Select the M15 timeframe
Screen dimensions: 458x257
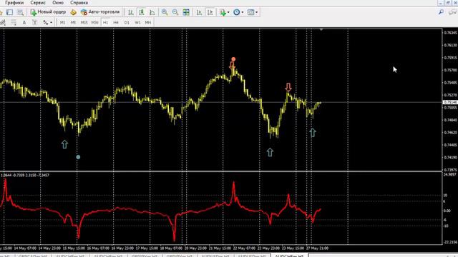point(84,22)
